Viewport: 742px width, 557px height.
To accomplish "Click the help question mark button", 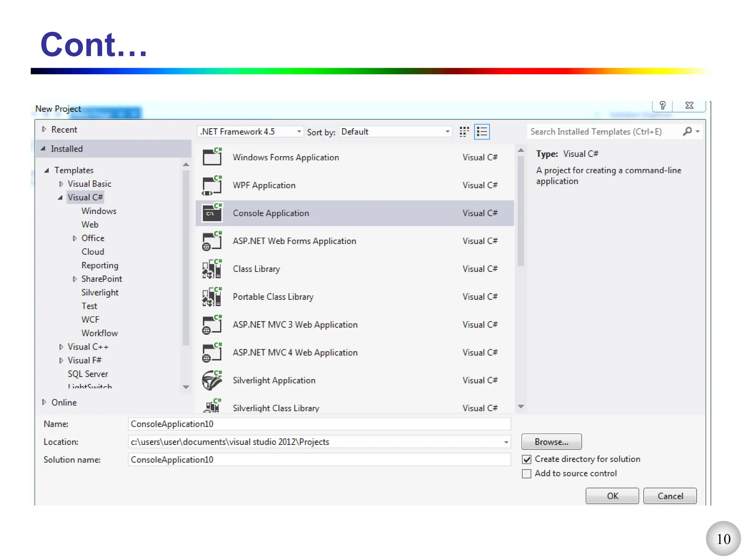I will point(662,106).
